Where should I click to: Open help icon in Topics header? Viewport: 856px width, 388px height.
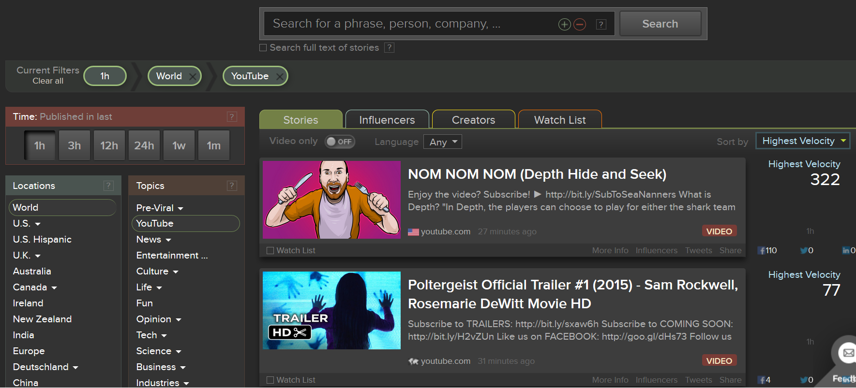232,186
